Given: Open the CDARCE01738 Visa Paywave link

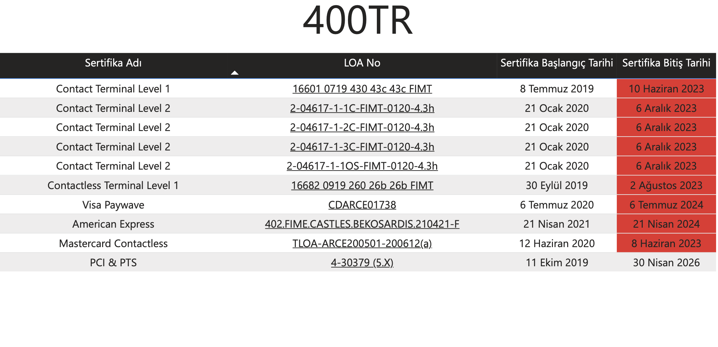Looking at the screenshot, I should [362, 205].
